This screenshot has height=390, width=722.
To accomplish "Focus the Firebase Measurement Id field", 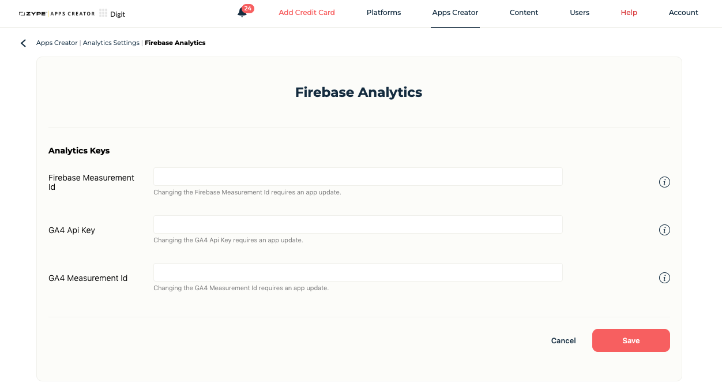I will tap(358, 177).
